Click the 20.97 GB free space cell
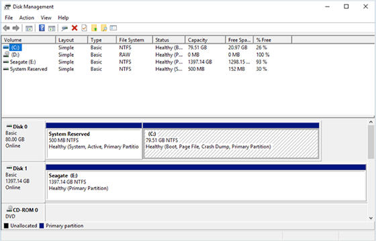 pos(238,48)
